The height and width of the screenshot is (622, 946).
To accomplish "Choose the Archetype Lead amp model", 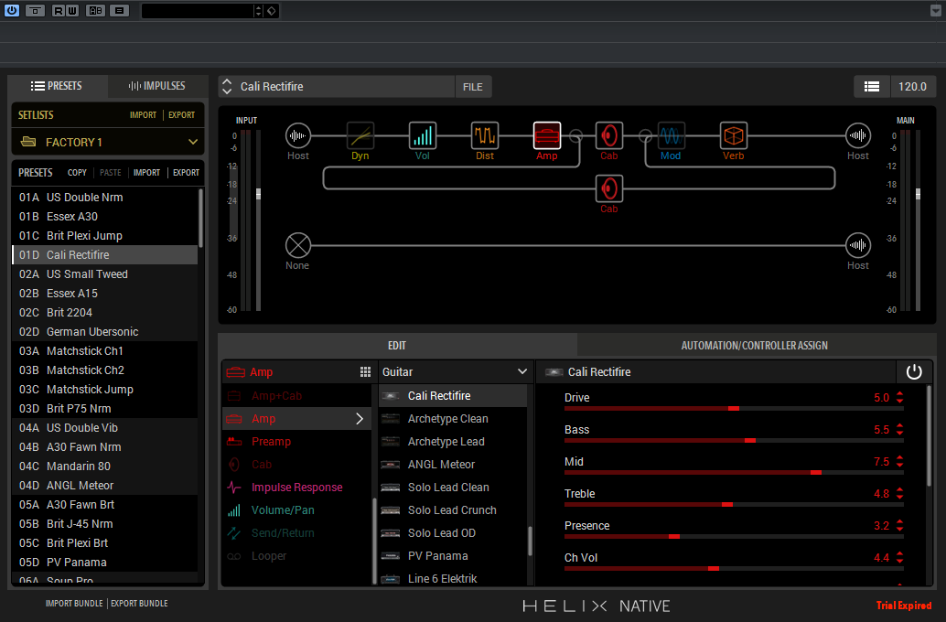I will pyautogui.click(x=453, y=442).
